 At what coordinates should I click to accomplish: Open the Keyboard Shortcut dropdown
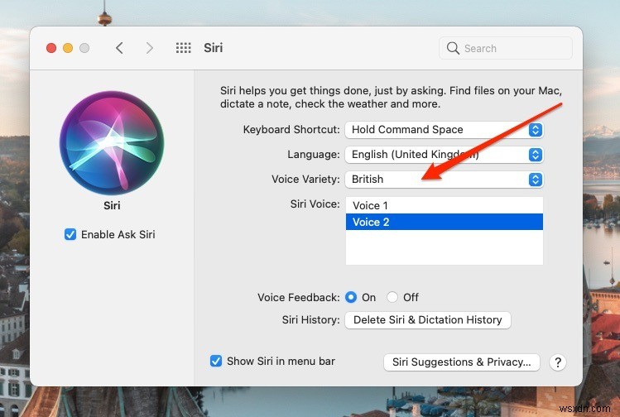tap(444, 130)
